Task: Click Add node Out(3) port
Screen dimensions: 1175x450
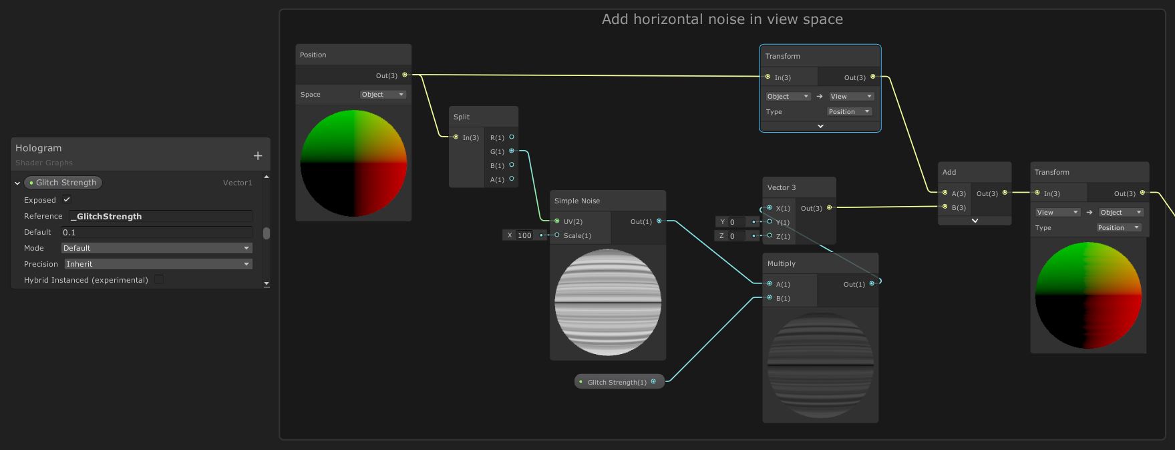Action: pyautogui.click(x=1005, y=193)
